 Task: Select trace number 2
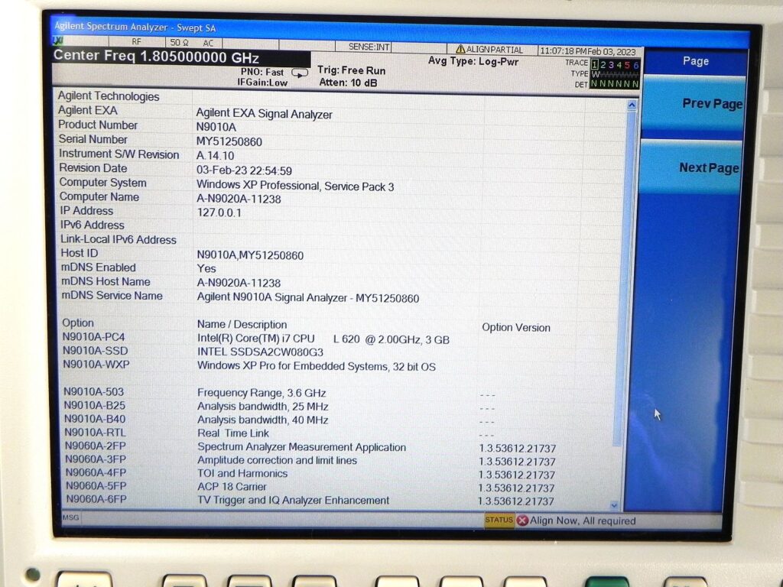coord(603,64)
